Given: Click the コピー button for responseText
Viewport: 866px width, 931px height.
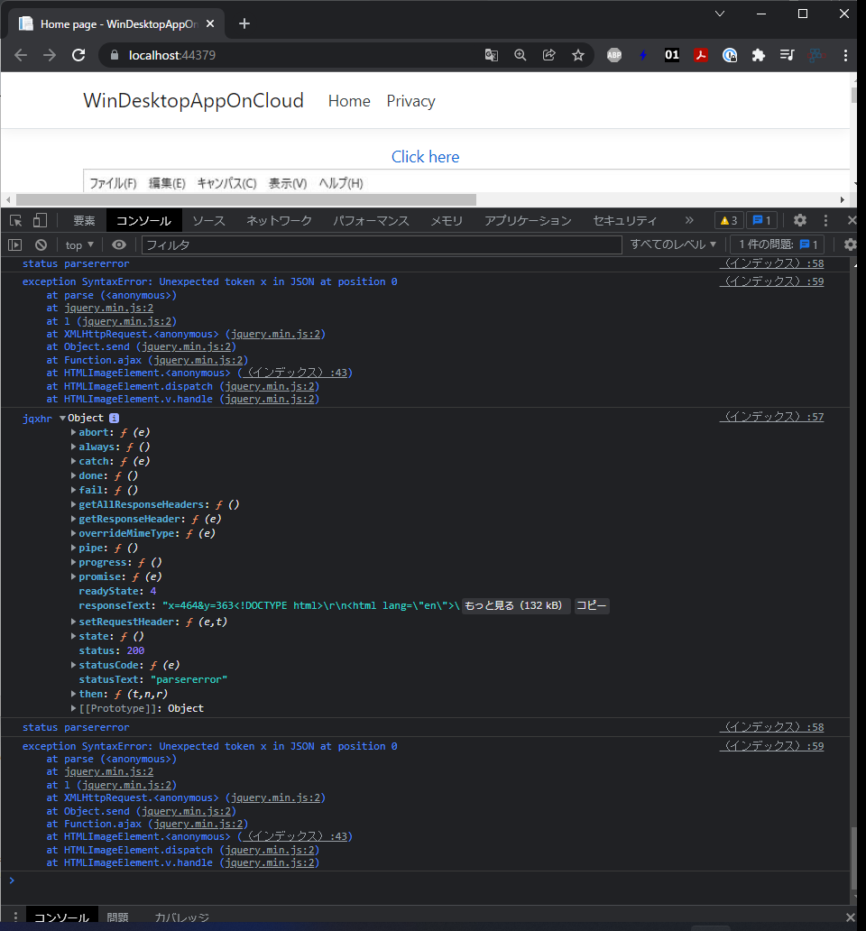Looking at the screenshot, I should (x=592, y=606).
